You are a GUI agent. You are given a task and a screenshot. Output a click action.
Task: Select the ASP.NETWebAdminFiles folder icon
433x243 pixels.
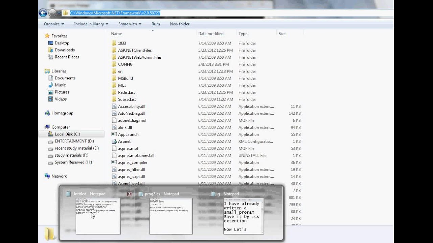point(114,57)
